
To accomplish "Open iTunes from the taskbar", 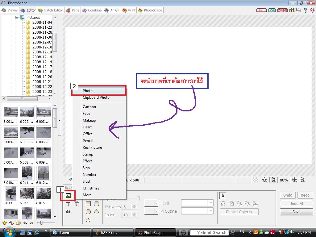I will coord(70,232).
